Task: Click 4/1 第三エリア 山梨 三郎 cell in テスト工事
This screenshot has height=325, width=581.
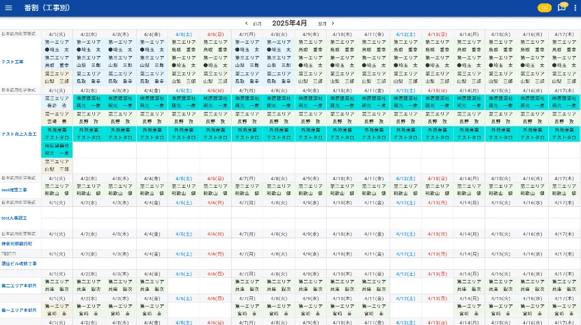Action: pos(57,77)
